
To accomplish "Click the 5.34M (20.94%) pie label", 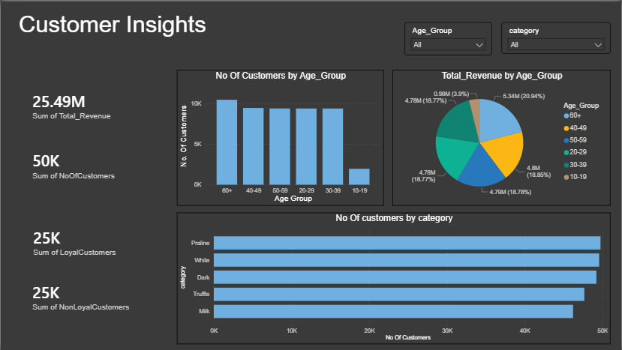I will pos(524,97).
